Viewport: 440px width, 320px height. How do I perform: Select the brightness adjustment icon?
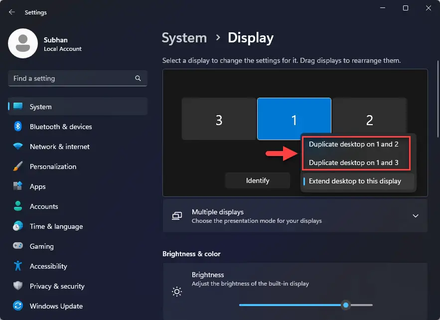177,292
